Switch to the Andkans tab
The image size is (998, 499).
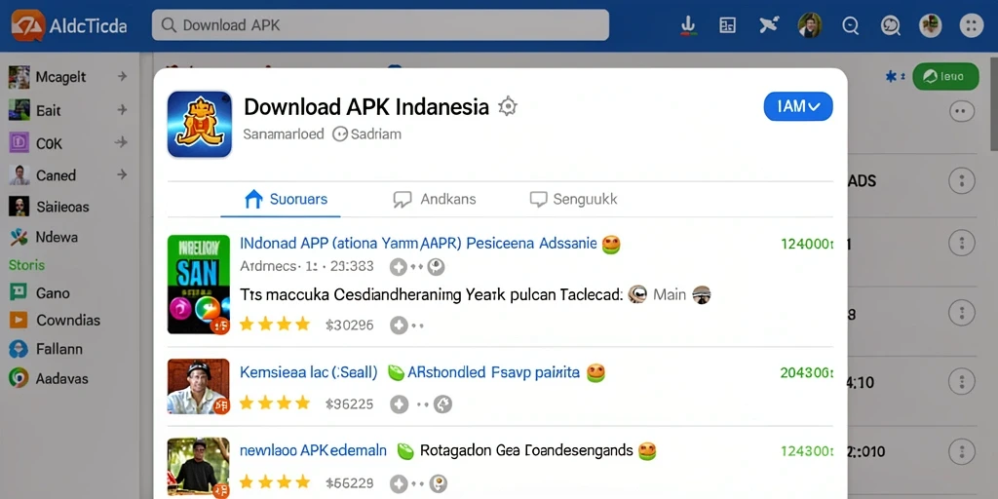[x=435, y=199]
